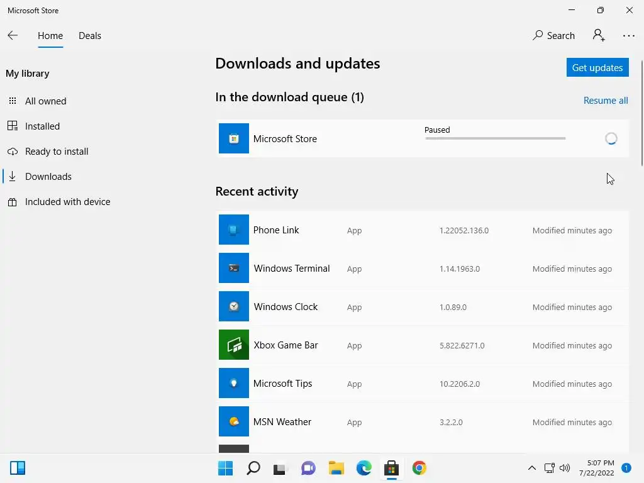Click the Microsoft Store taskbar icon

(x=391, y=468)
